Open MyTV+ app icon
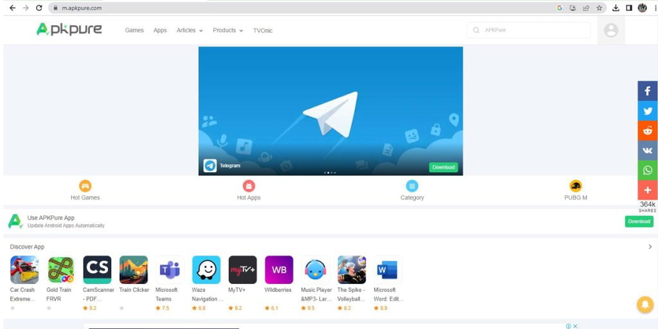The width and height of the screenshot is (658, 329). [x=242, y=270]
